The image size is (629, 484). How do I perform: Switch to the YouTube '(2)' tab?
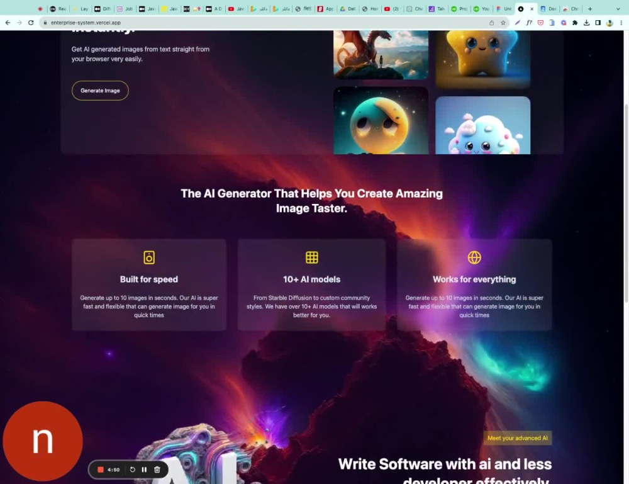tap(392, 9)
